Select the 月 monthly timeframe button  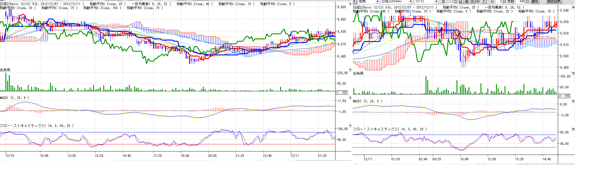(472, 1)
